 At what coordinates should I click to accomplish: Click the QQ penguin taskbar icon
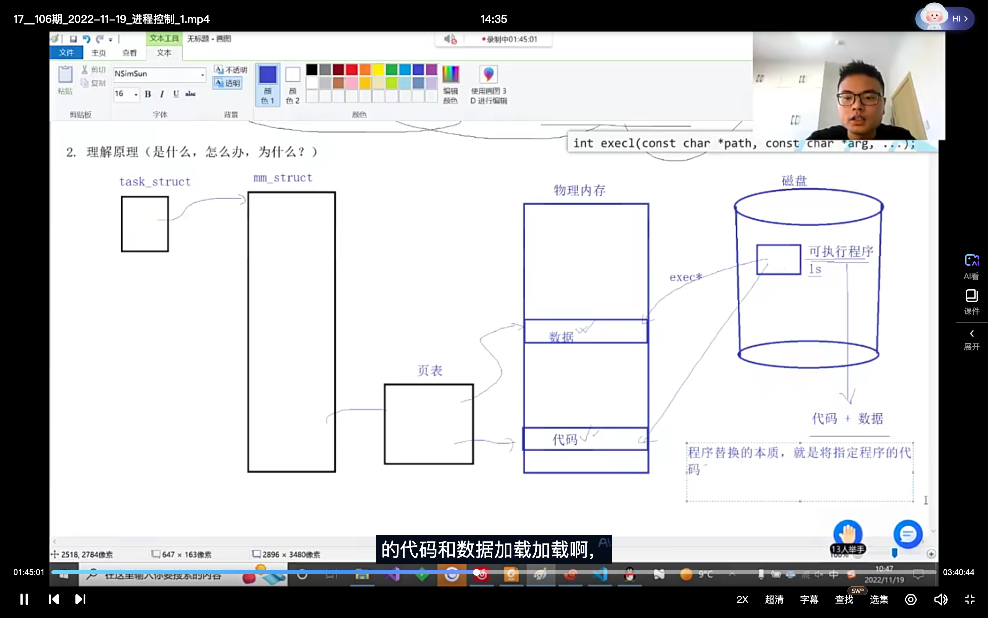(x=630, y=575)
